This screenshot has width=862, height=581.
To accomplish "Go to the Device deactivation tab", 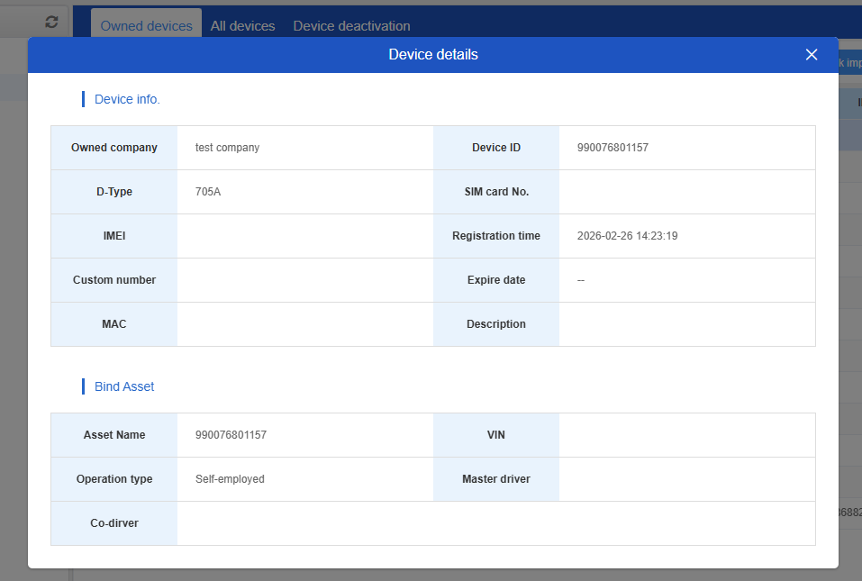I will [x=351, y=26].
